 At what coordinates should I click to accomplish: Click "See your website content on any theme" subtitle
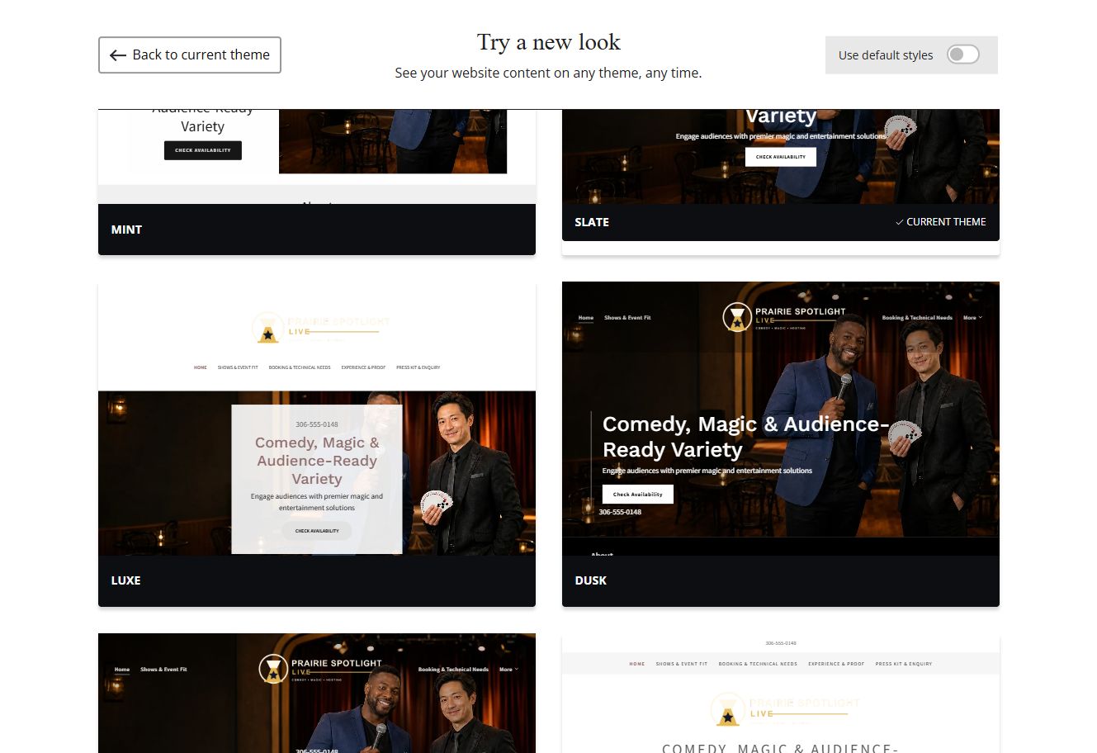coord(548,73)
